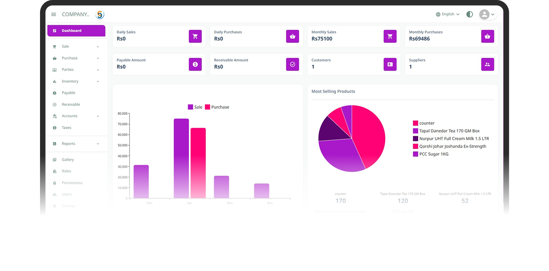Open the sidebar hamburger menu icon
This screenshot has height=271, width=549.
pos(53,14)
